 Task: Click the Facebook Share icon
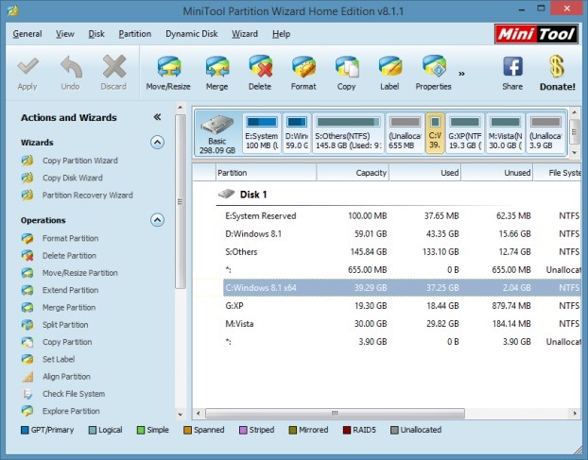[512, 66]
